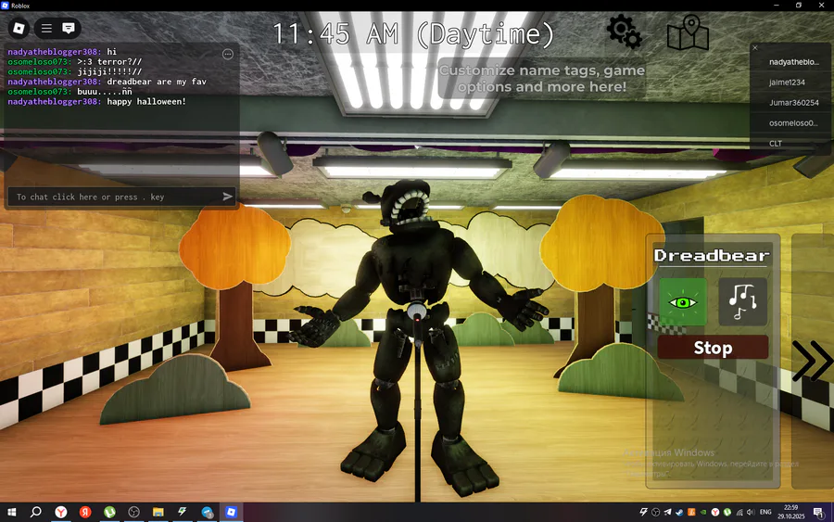This screenshot has width=834, height=522.
Task: Open the network signal tray icon
Action: click(x=739, y=512)
